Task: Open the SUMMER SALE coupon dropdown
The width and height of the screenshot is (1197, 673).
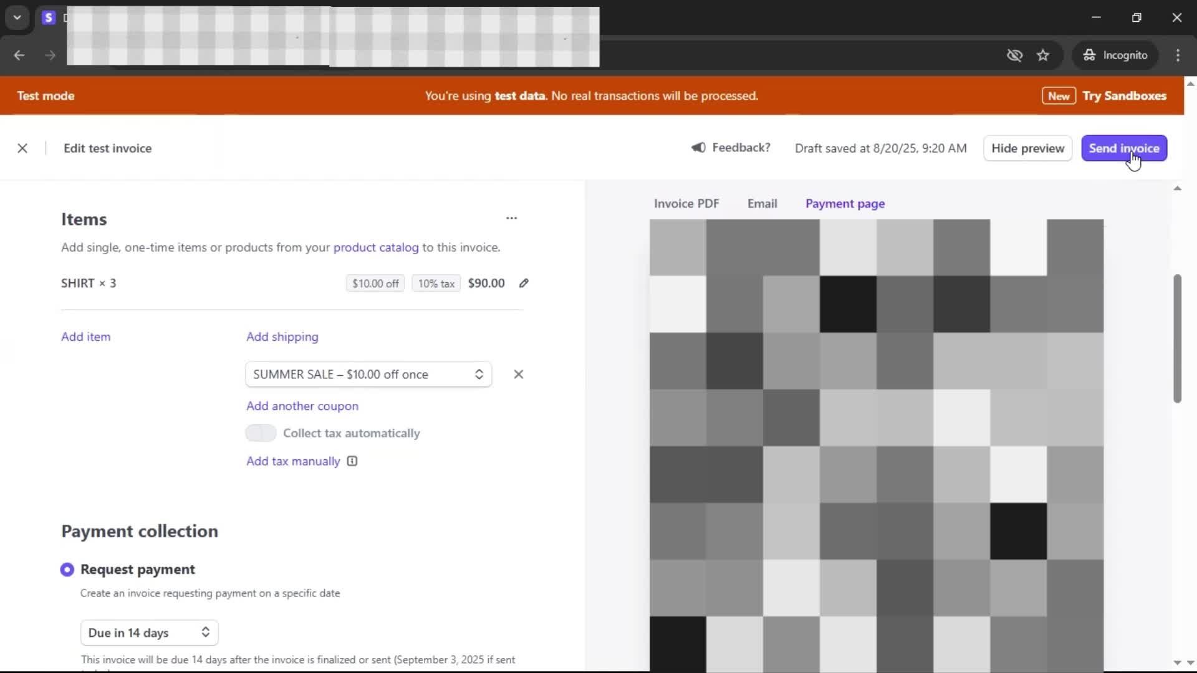Action: (x=368, y=375)
